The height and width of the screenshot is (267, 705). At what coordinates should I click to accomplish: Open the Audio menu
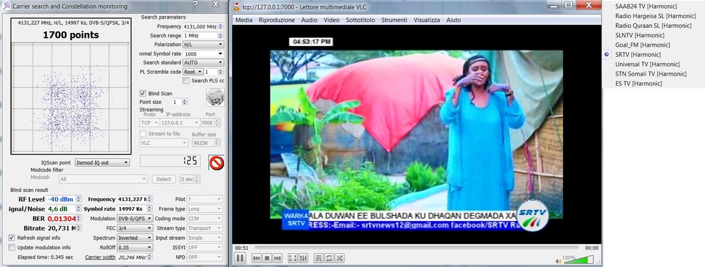[x=309, y=20]
